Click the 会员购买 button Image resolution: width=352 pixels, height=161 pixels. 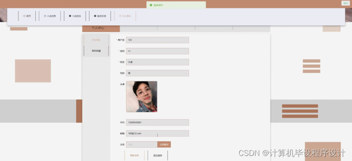[164, 144]
